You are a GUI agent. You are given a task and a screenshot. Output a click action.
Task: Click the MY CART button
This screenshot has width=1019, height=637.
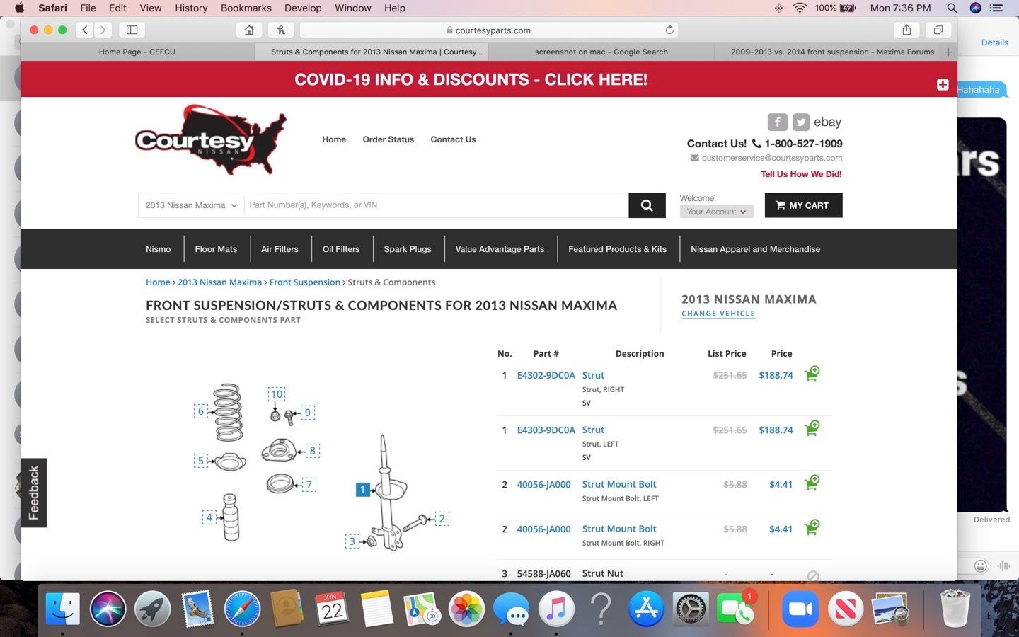(x=803, y=205)
